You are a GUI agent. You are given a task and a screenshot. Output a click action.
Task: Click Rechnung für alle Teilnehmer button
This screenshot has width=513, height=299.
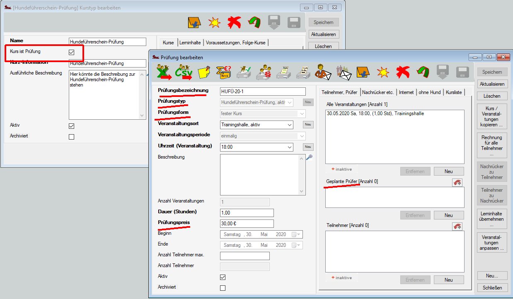pyautogui.click(x=492, y=145)
